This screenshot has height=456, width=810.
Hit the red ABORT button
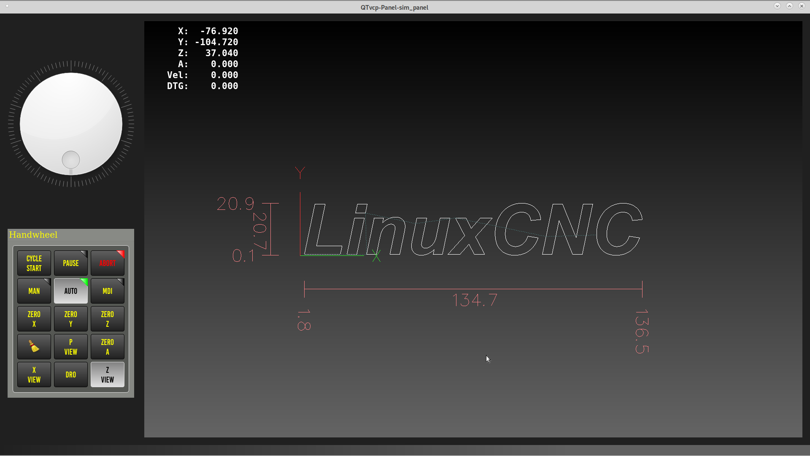(x=108, y=263)
